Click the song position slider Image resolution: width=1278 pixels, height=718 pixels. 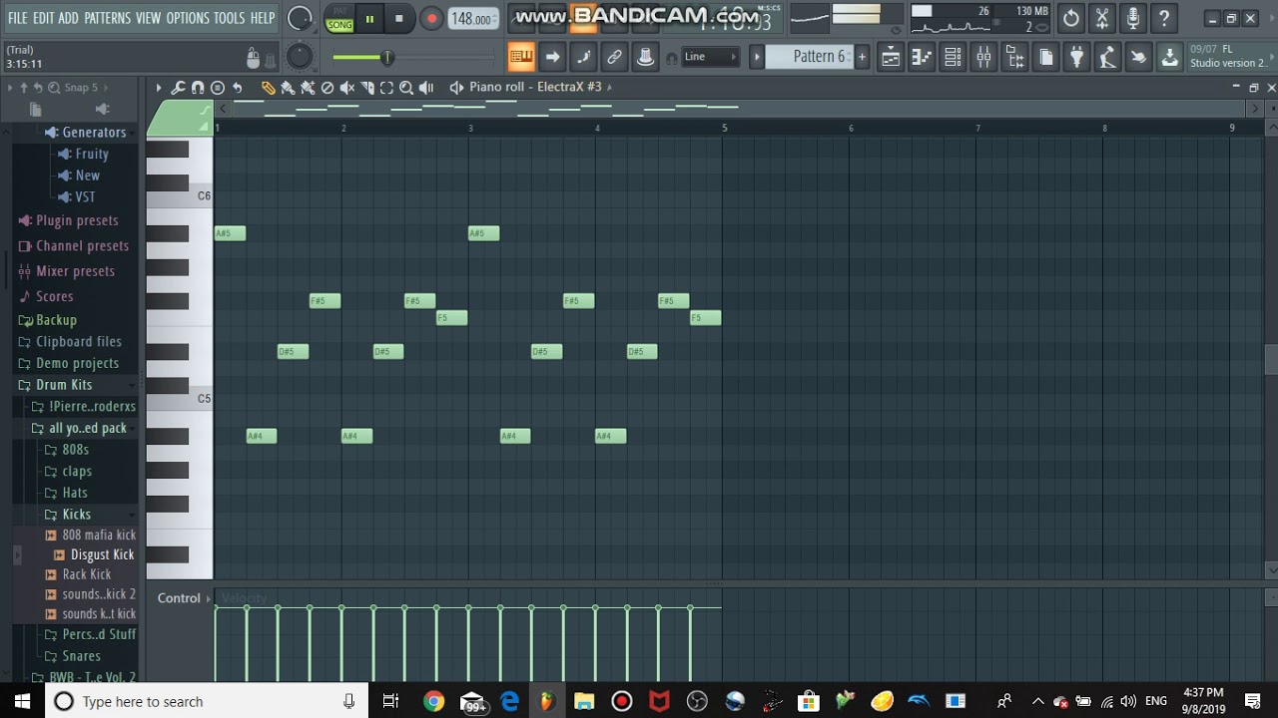(x=411, y=58)
